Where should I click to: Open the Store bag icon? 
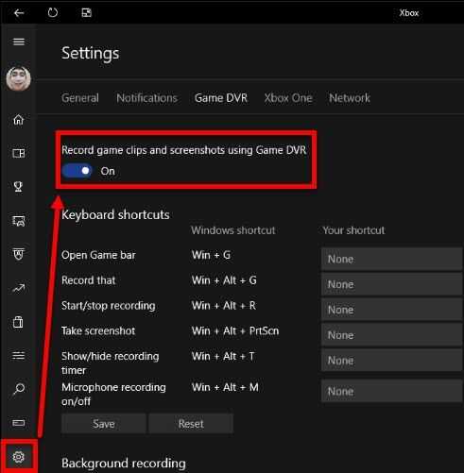(x=18, y=322)
